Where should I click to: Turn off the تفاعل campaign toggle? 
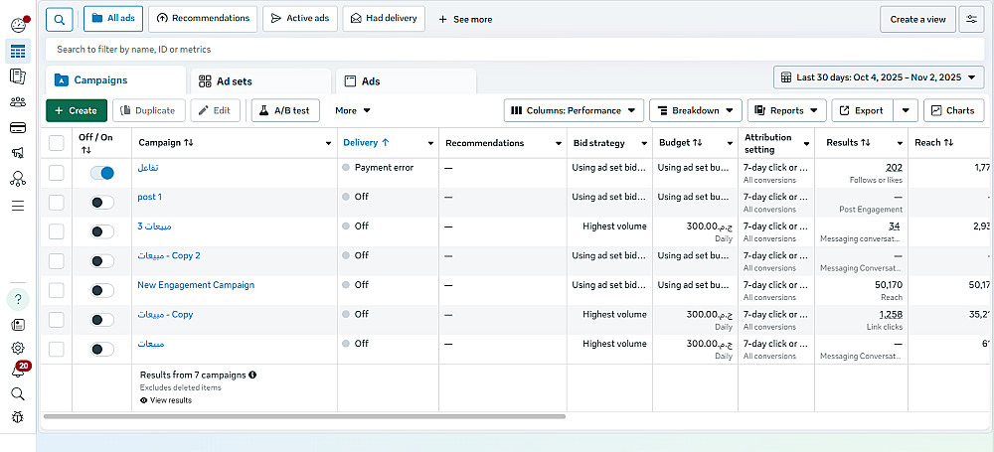[x=101, y=173]
